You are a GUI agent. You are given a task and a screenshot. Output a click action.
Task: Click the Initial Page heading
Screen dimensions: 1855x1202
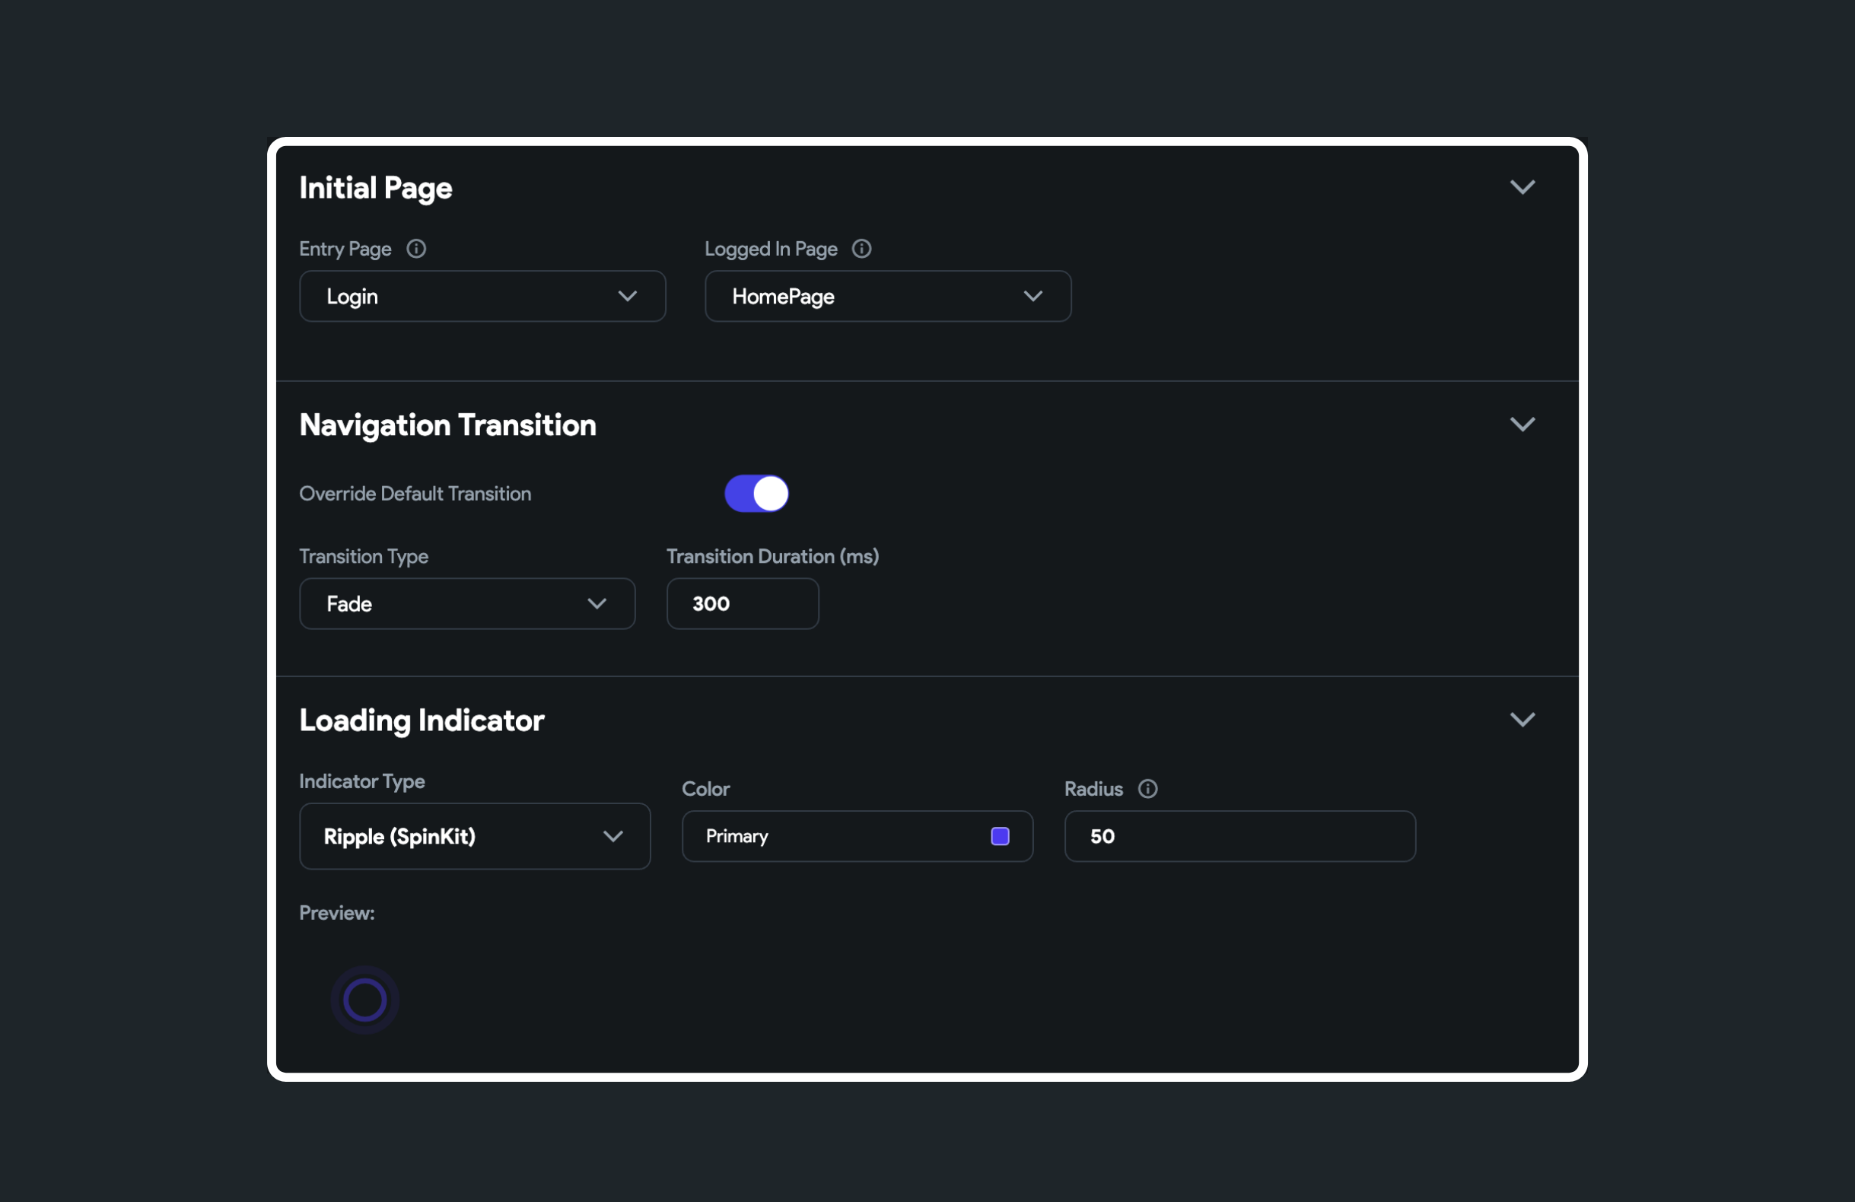(x=376, y=188)
